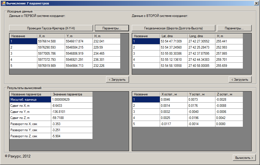This screenshot has width=260, height=165.
Task: Select cell 53 55 12.13610
Action: tap(174, 59)
